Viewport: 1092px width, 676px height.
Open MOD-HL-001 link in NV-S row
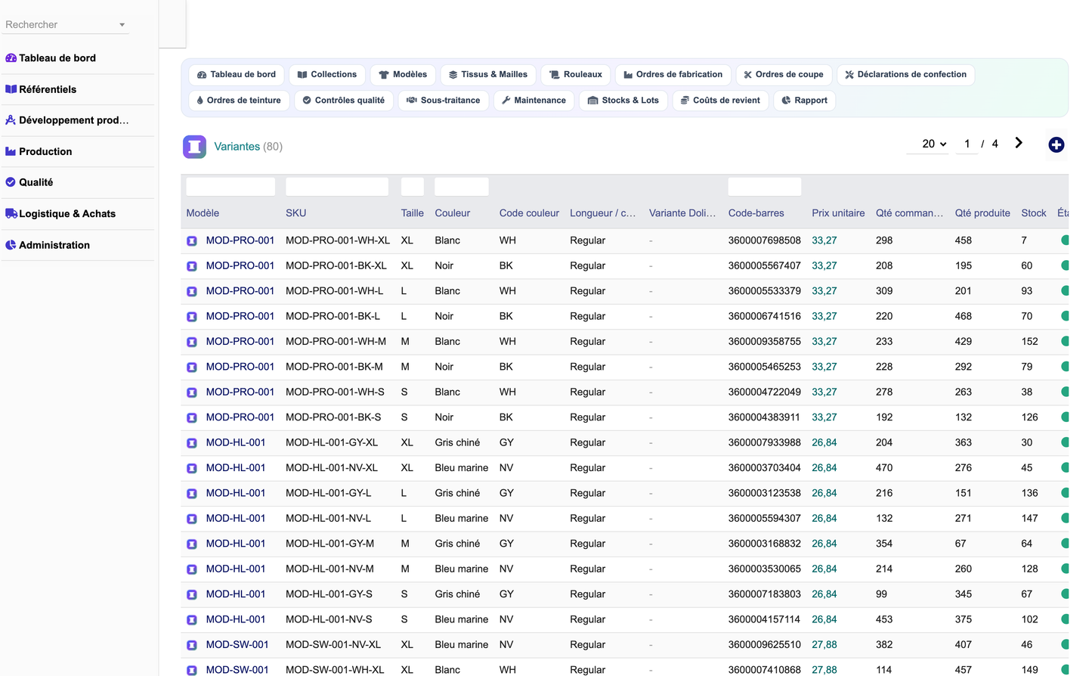point(236,619)
